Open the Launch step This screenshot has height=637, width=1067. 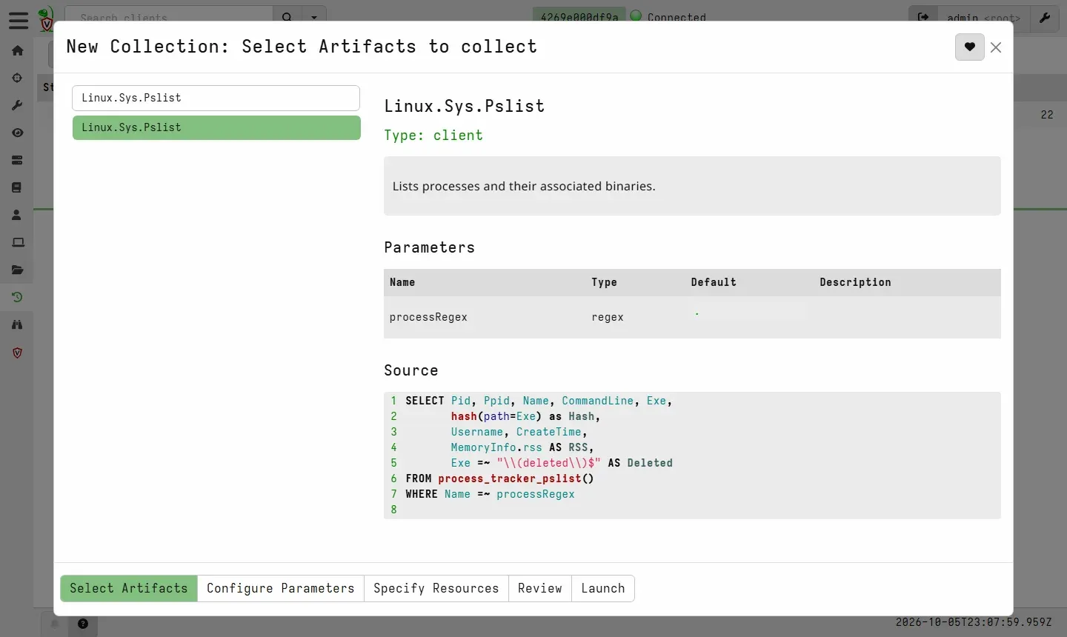pos(603,588)
